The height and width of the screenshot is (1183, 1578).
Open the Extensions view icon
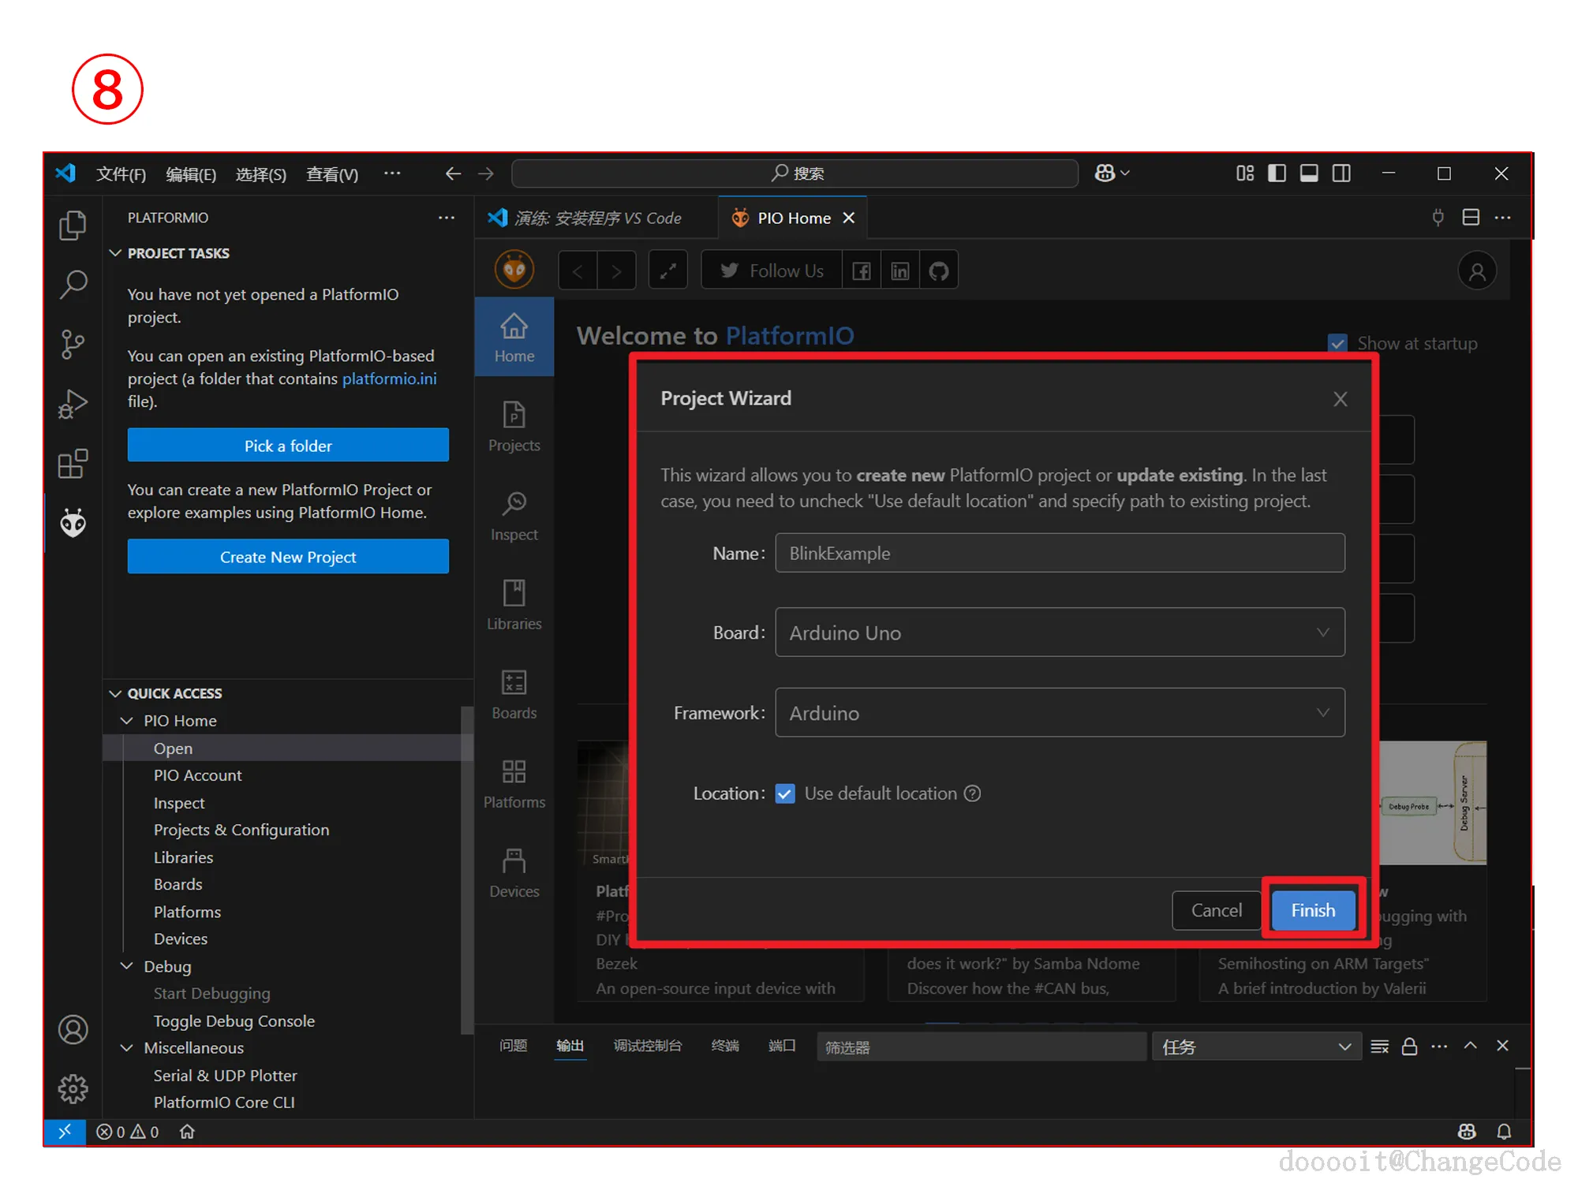(73, 464)
